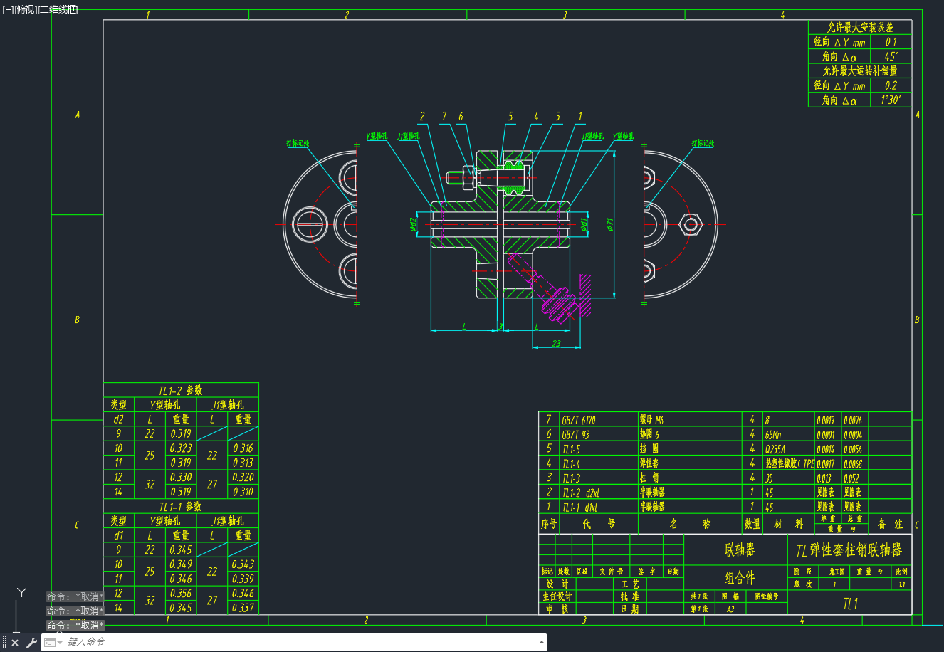Select the title text TL弹性套柱销联轴器
The width and height of the screenshot is (944, 652).
click(x=849, y=550)
